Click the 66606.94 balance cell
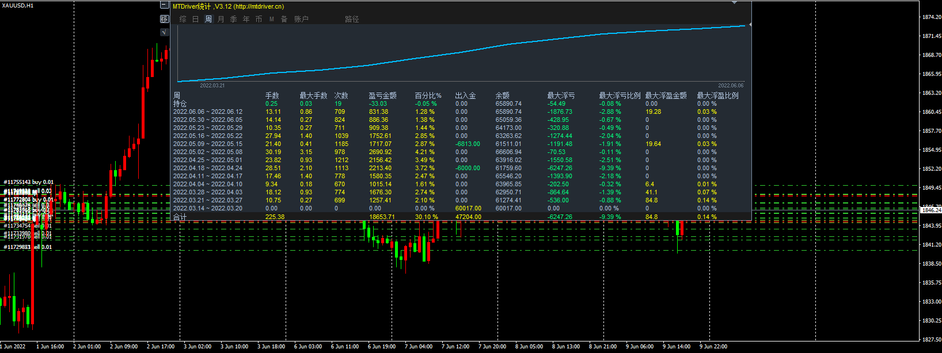Image resolution: width=942 pixels, height=353 pixels. pyautogui.click(x=508, y=152)
